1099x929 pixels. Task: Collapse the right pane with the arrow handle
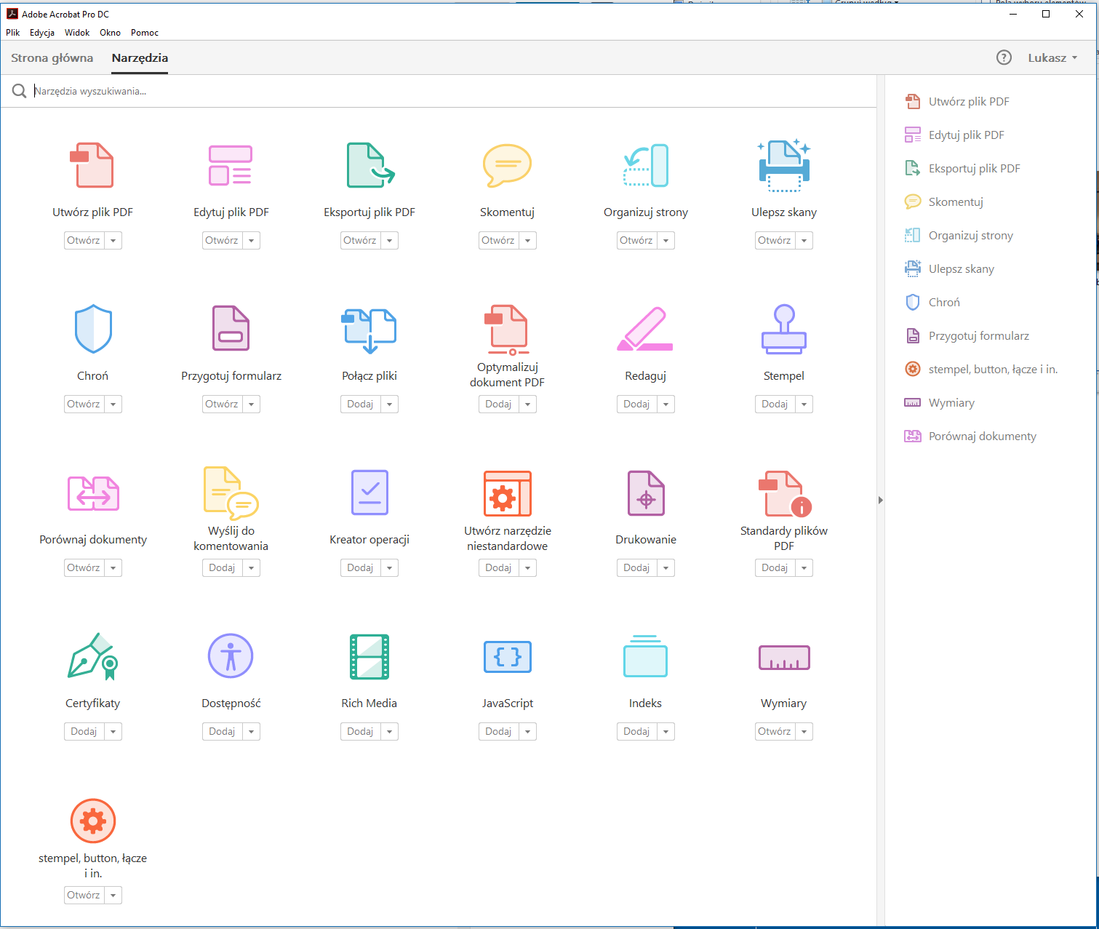[880, 501]
